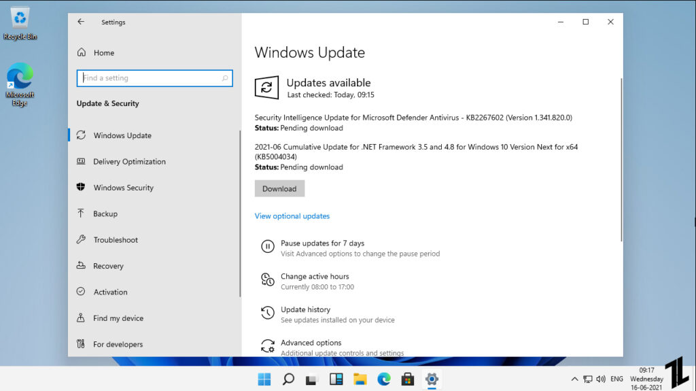Image resolution: width=696 pixels, height=391 pixels.
Task: Click the volume speaker tray icon
Action: click(x=601, y=379)
